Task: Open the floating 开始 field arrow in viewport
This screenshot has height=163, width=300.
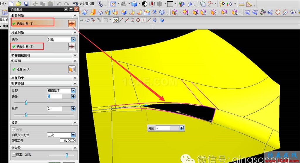Action: (182, 128)
